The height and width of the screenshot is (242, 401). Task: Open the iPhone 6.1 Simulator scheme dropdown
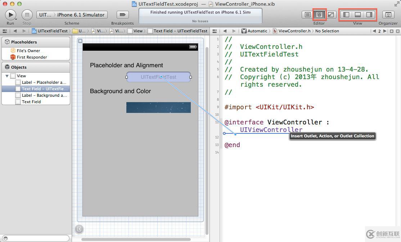tap(81, 15)
